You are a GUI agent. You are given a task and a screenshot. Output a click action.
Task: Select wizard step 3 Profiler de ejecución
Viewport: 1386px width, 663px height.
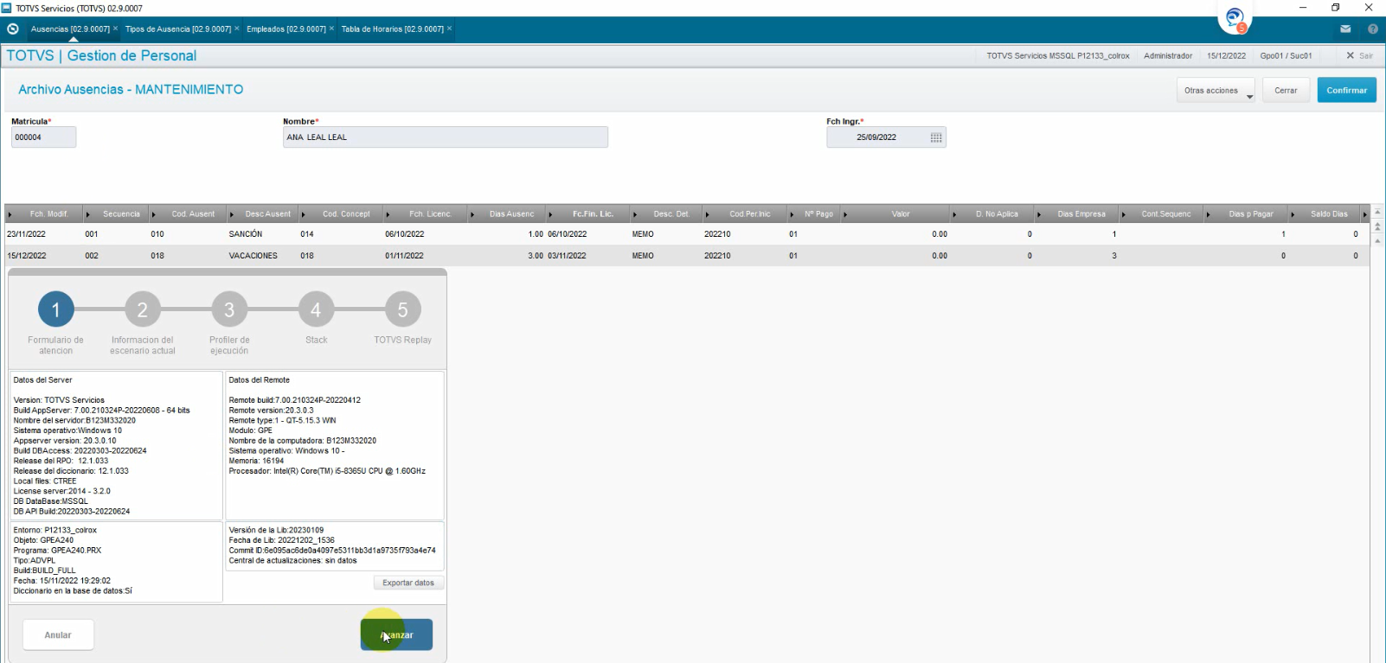click(x=229, y=309)
